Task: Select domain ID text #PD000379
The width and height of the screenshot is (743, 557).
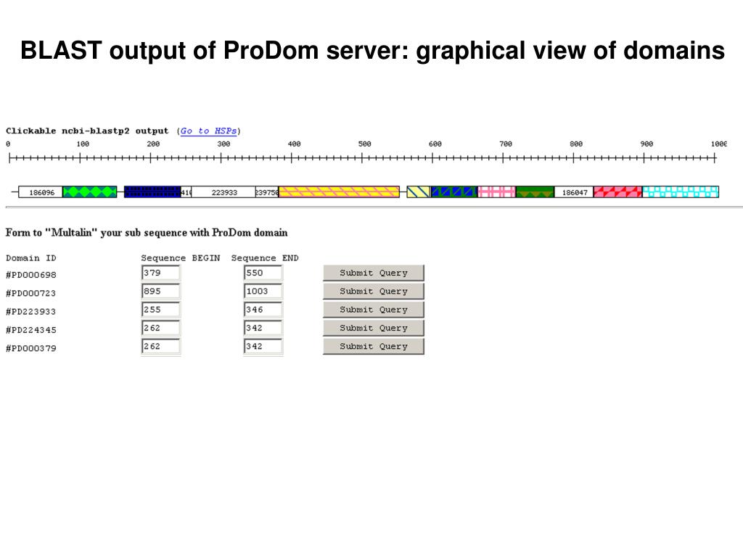Action: point(30,349)
